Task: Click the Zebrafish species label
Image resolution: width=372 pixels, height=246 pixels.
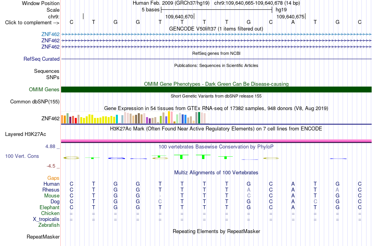Action: tap(49, 225)
